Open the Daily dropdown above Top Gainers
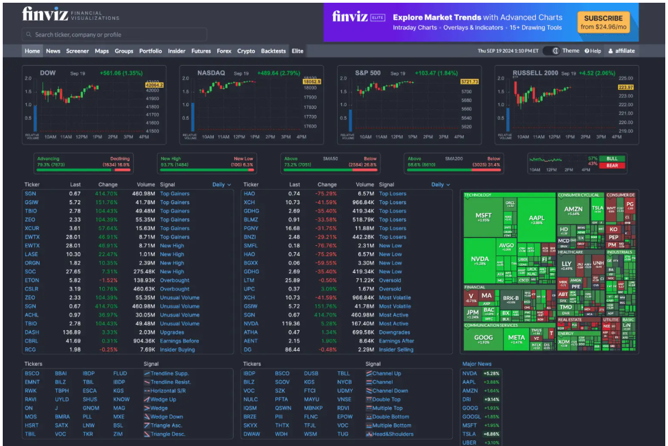 [x=221, y=184]
